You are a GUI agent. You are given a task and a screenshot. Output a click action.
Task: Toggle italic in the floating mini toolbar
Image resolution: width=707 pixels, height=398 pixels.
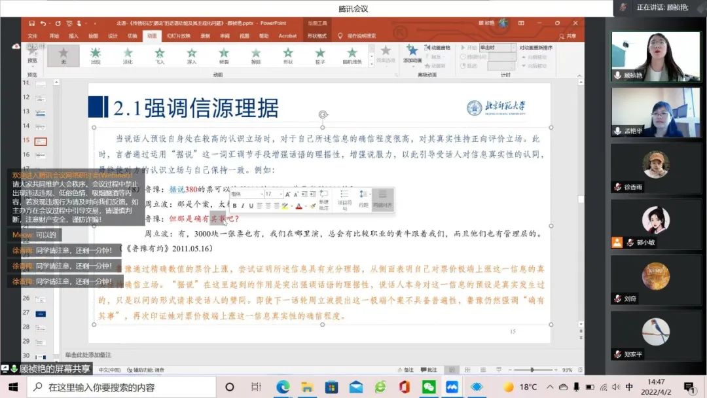click(244, 206)
